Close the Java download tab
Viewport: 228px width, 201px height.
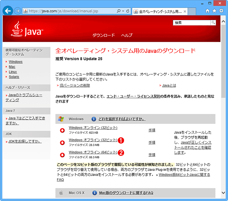pyautogui.click(x=185, y=12)
